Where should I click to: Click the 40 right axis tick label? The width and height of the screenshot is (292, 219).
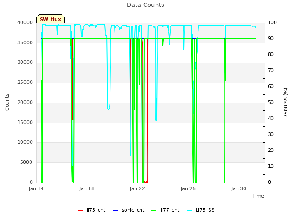[x=271, y=119]
